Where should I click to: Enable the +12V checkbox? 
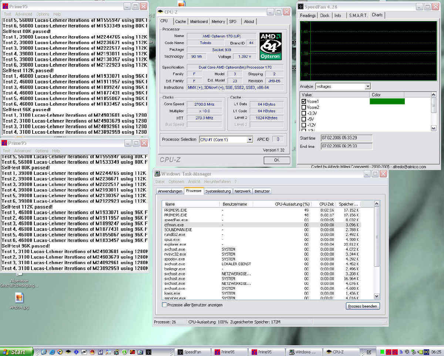click(x=304, y=125)
